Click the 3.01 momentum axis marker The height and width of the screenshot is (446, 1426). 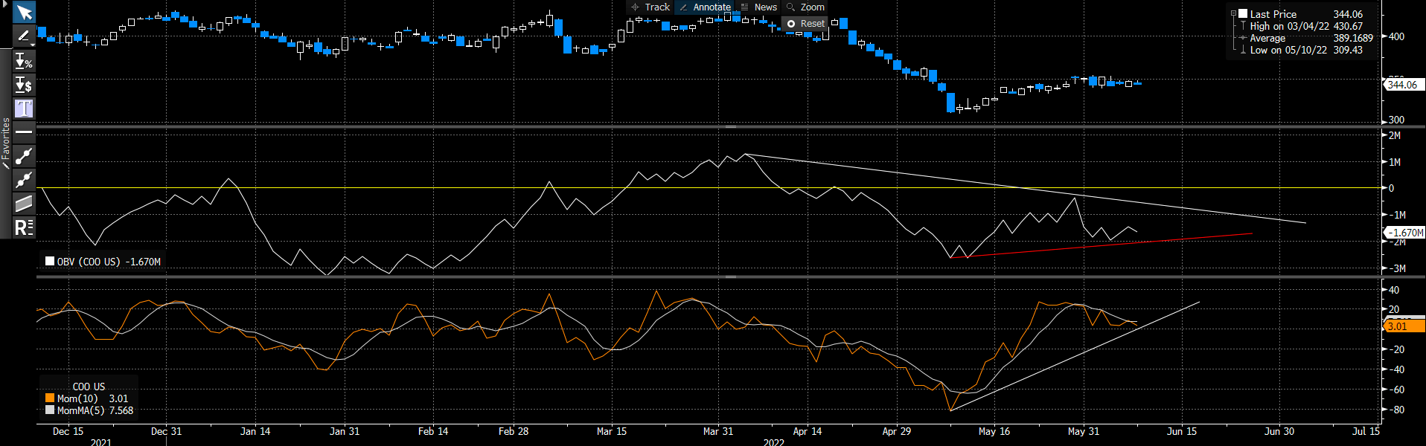click(x=1404, y=326)
